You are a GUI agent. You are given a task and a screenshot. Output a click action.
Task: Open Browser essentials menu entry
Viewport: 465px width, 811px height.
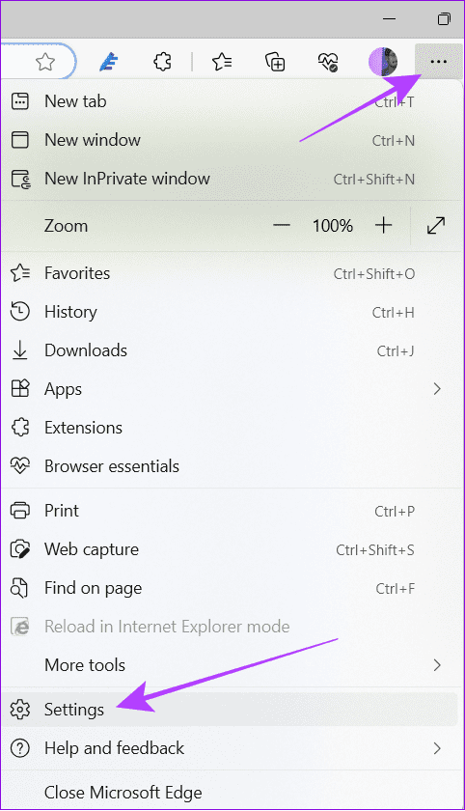[x=231, y=466]
